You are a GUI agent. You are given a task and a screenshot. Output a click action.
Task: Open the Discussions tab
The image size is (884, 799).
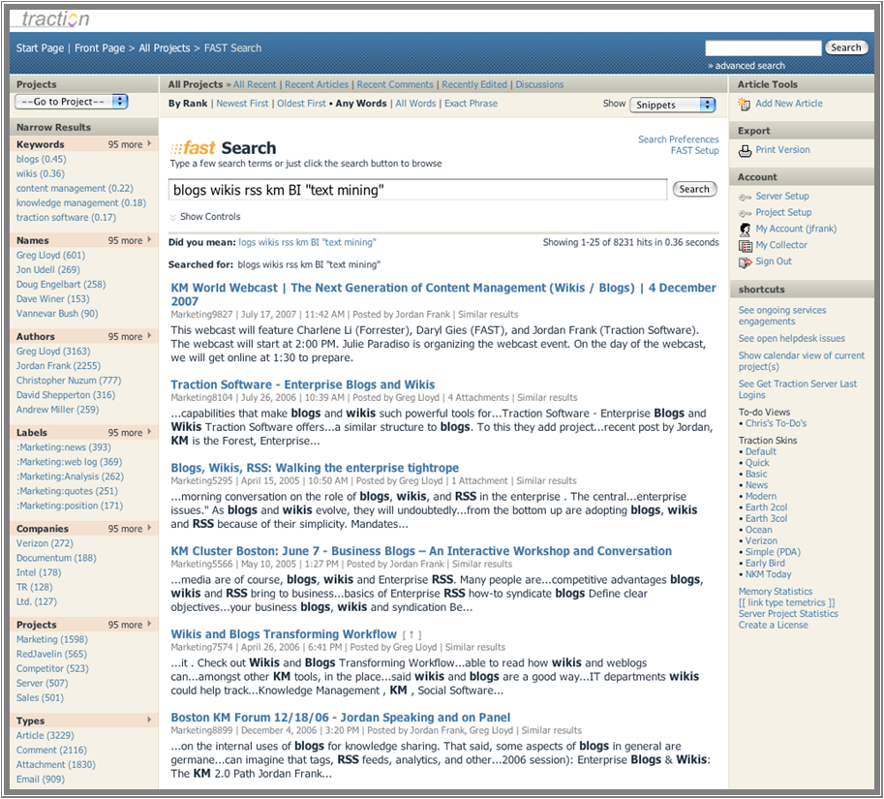(x=539, y=85)
